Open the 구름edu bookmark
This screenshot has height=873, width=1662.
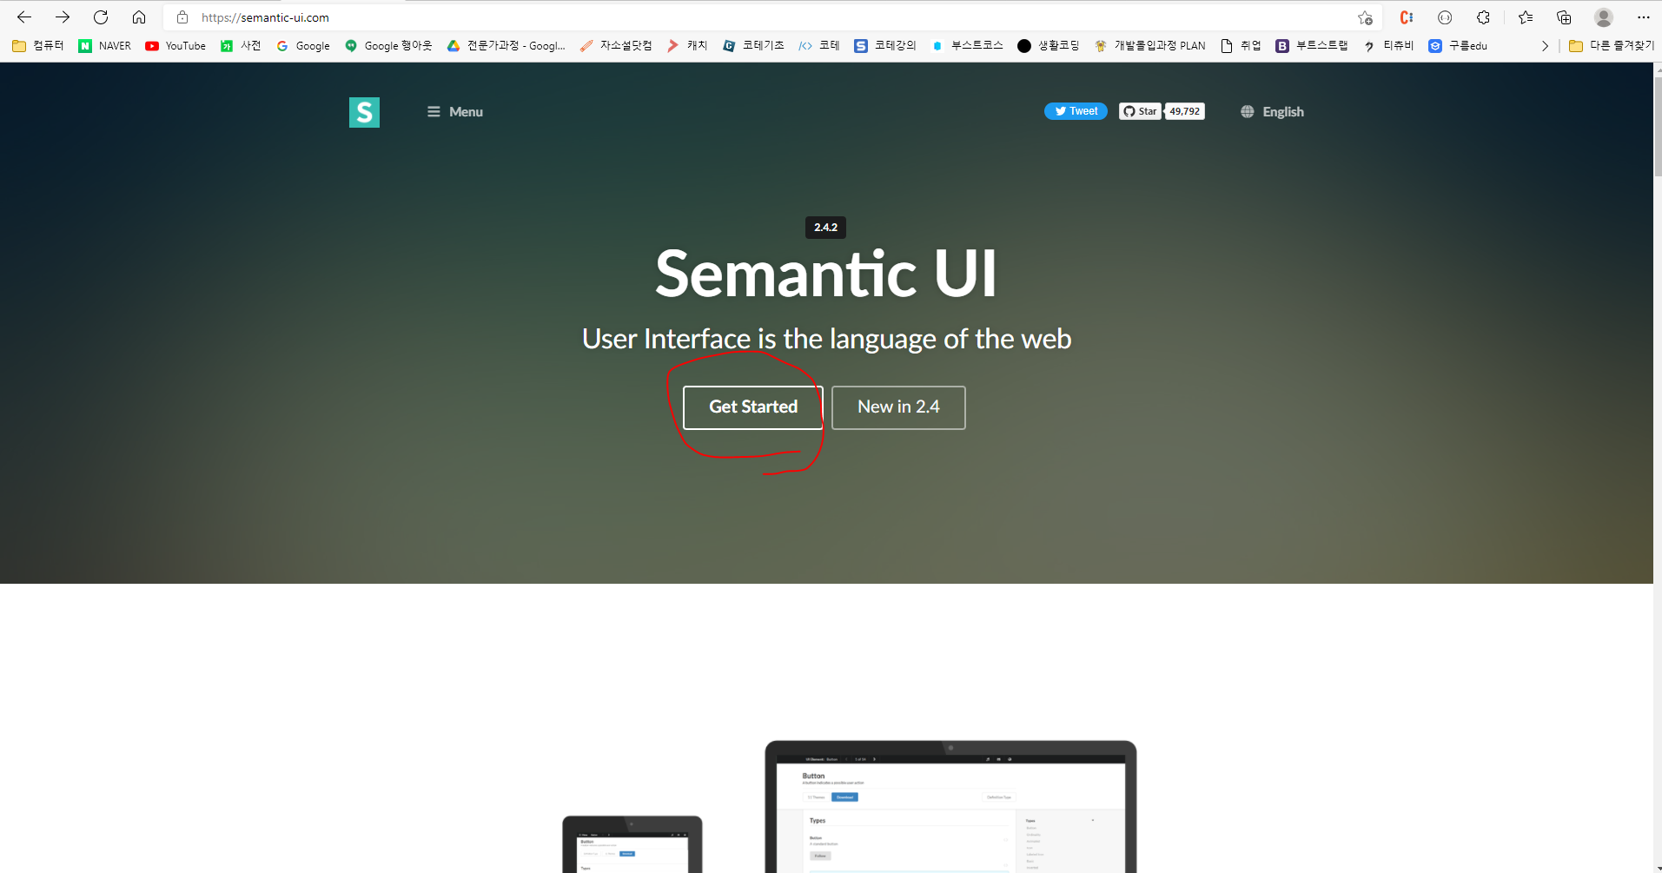pos(1459,46)
